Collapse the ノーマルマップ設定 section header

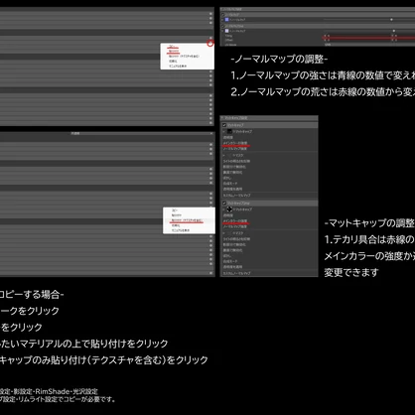pos(318,9)
